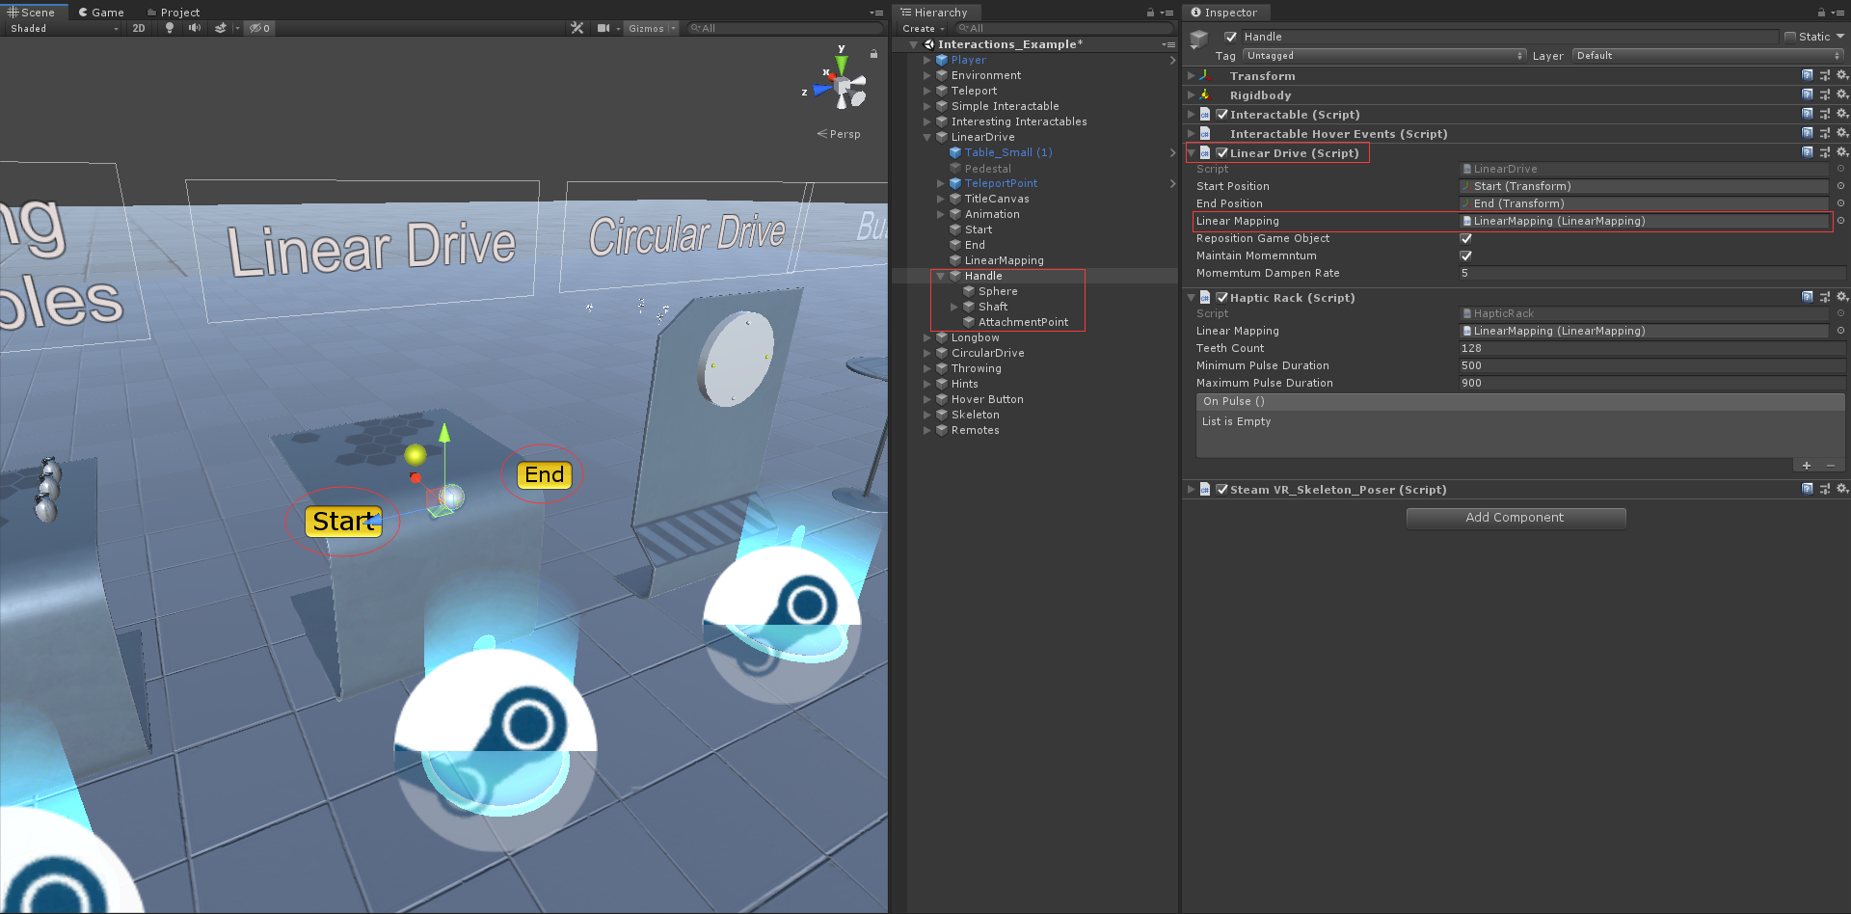Pick object for End Position field
Screen dimensions: 1851x914
coord(1840,203)
